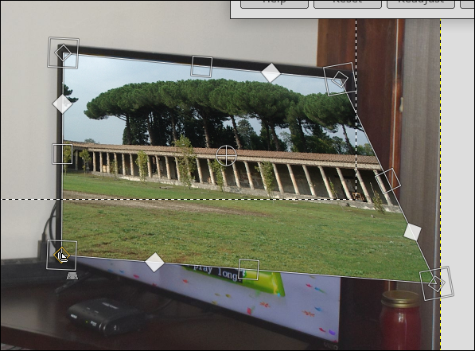The width and height of the screenshot is (475, 351).
Task: Select the diamond shear handle on left edge
Action: tap(62, 103)
